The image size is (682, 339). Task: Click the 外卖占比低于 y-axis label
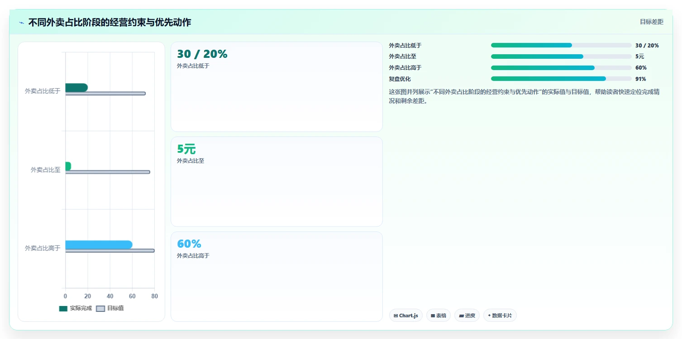coord(43,91)
